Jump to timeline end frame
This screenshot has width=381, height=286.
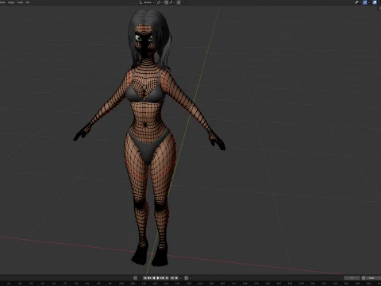click(167, 278)
